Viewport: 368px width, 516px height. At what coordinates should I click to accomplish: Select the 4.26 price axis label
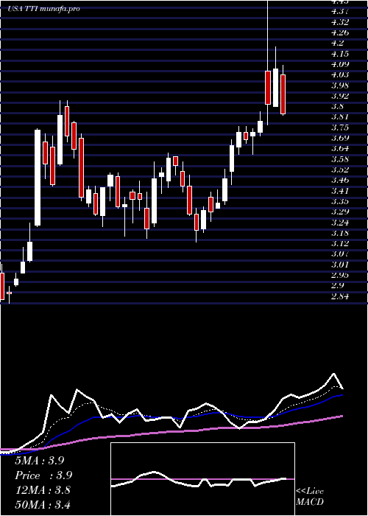tap(341, 32)
